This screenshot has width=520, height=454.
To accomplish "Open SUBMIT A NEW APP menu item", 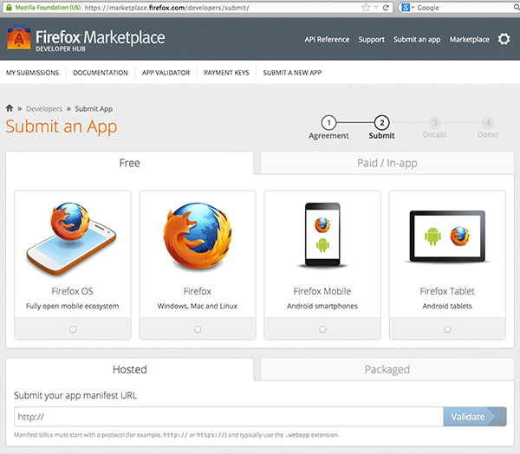I will coord(292,73).
